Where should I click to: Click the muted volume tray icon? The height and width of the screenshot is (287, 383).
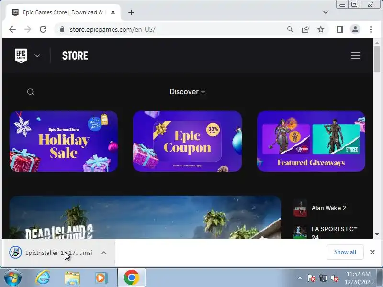tap(335, 278)
